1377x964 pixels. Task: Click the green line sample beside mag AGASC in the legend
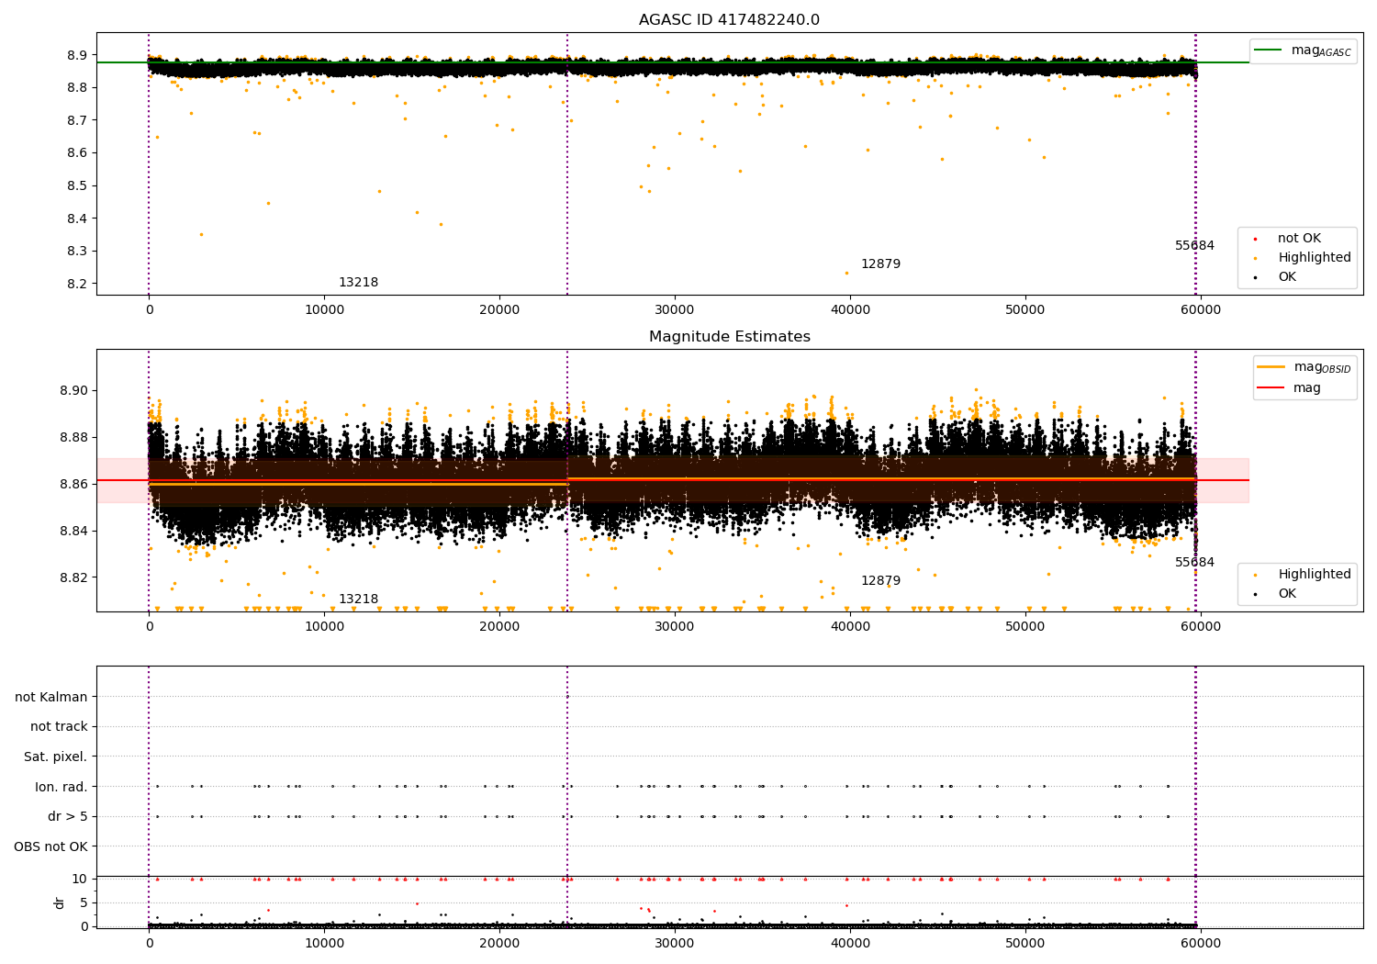(1269, 50)
